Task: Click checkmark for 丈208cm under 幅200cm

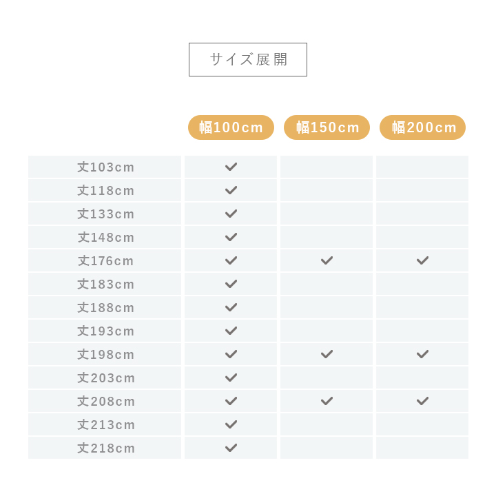Action: 422,401
